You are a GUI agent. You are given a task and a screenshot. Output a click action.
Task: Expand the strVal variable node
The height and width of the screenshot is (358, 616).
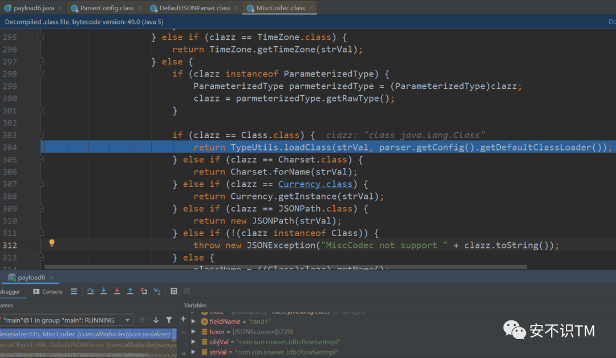[194, 352]
